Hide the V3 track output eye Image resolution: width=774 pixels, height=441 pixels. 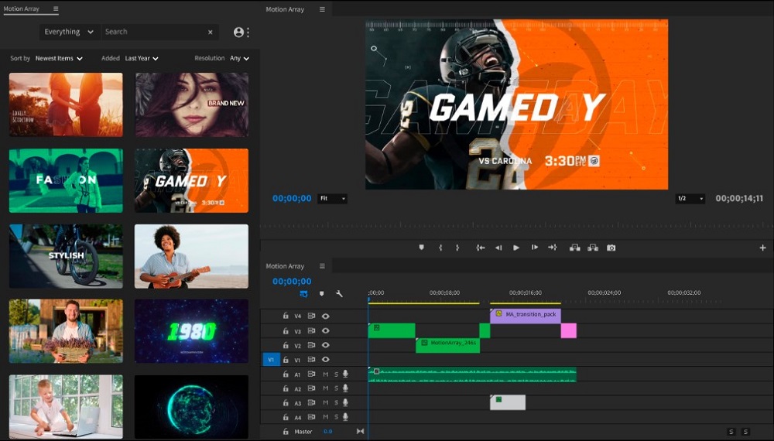[x=325, y=330]
